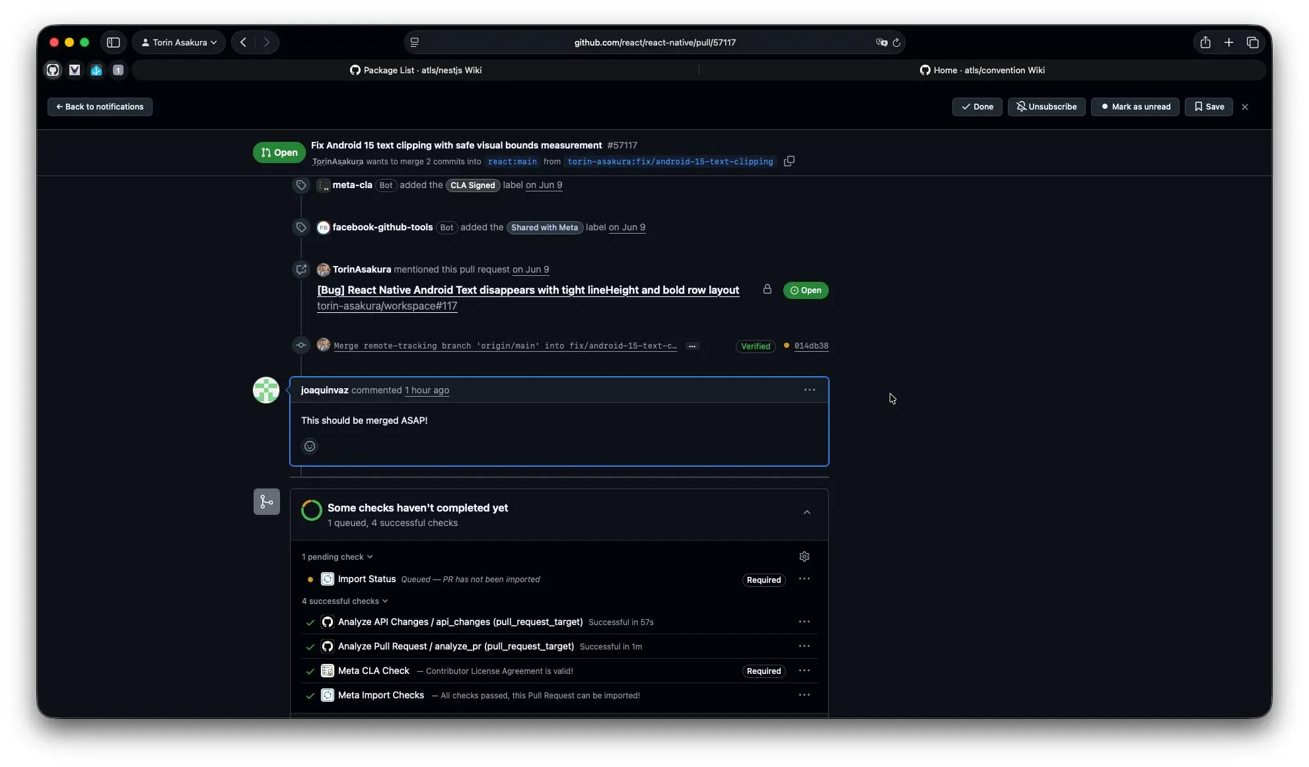The height and width of the screenshot is (767, 1309).
Task: Open the pinned blue icon tab
Action: [96, 70]
